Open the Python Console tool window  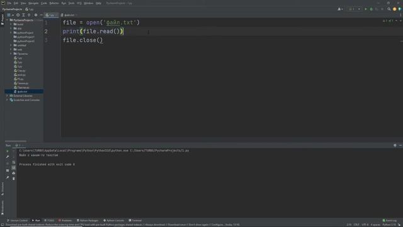click(113, 221)
